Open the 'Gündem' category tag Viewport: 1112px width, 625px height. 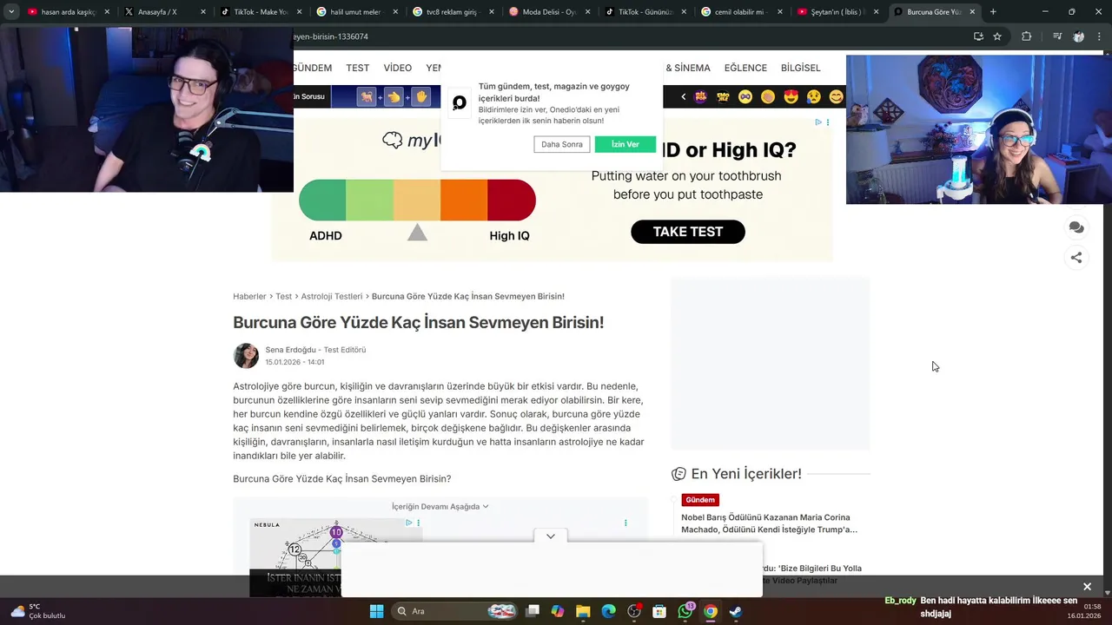coord(700,500)
